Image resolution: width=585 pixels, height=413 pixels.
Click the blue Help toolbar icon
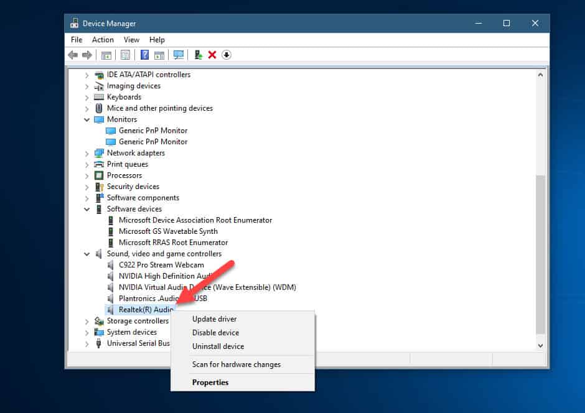(x=144, y=55)
